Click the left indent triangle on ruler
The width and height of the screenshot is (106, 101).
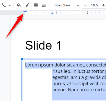click(x=52, y=13)
